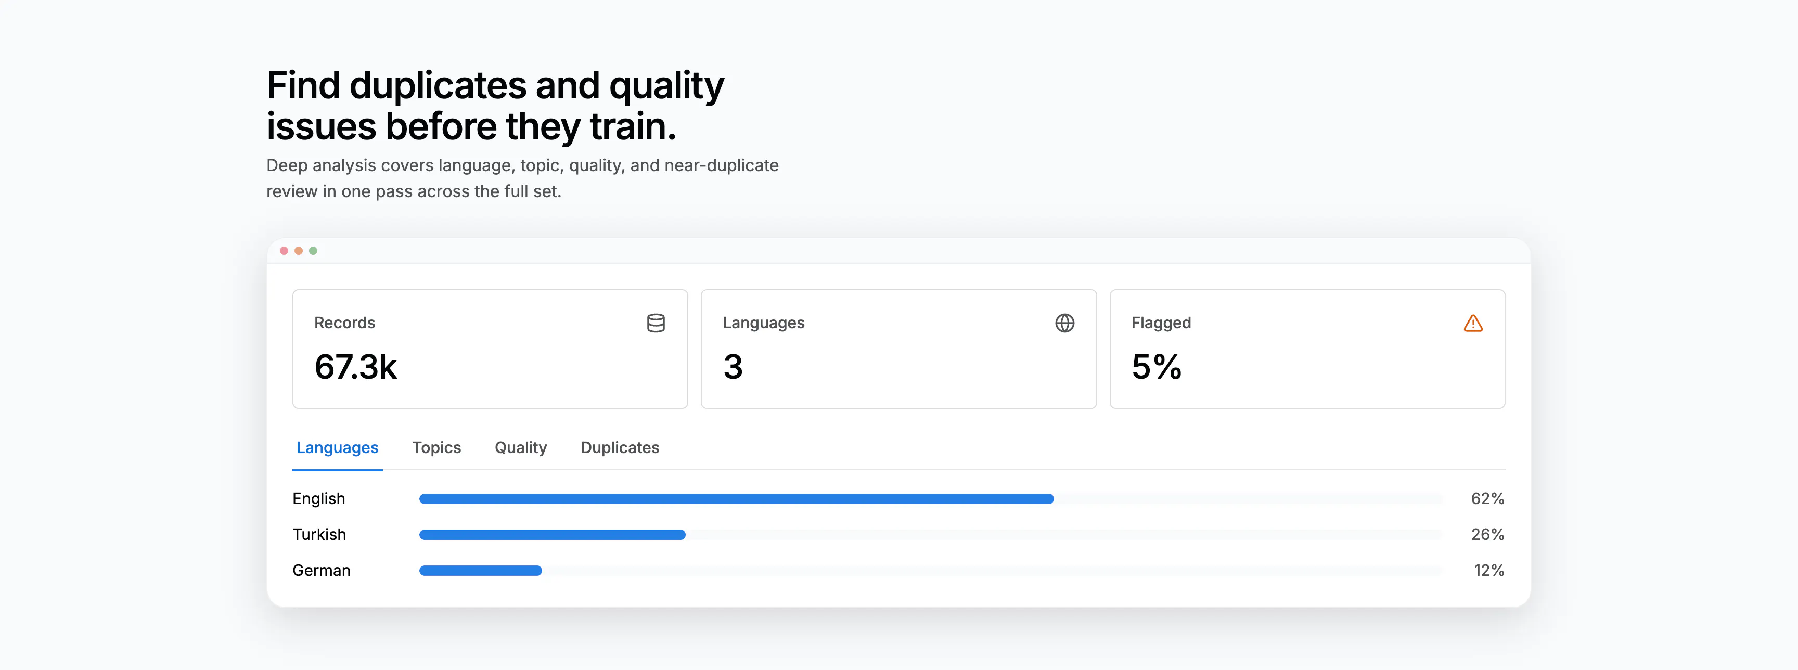The image size is (1798, 670).
Task: Click the heading about finding duplicates
Action: (x=496, y=106)
